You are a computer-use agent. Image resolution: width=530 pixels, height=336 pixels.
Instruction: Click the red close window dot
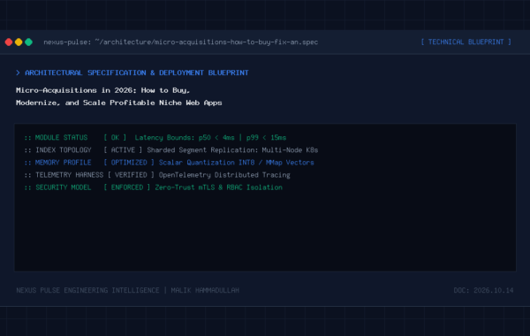(9, 42)
